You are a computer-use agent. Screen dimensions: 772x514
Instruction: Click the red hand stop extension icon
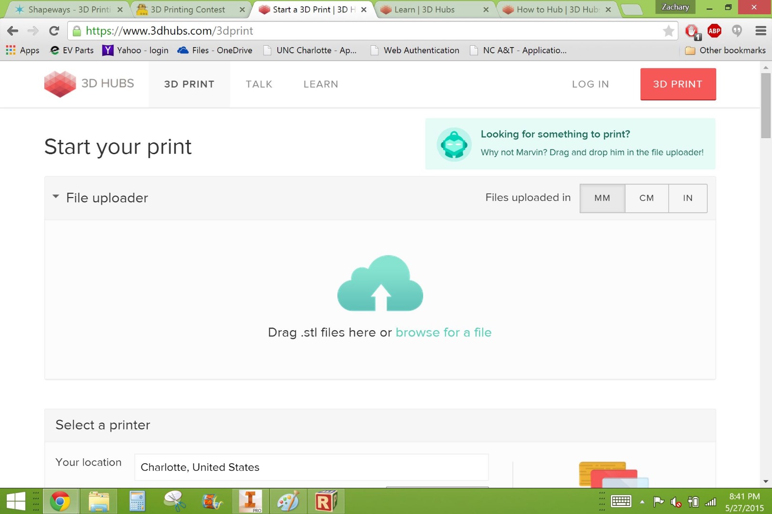(692, 31)
